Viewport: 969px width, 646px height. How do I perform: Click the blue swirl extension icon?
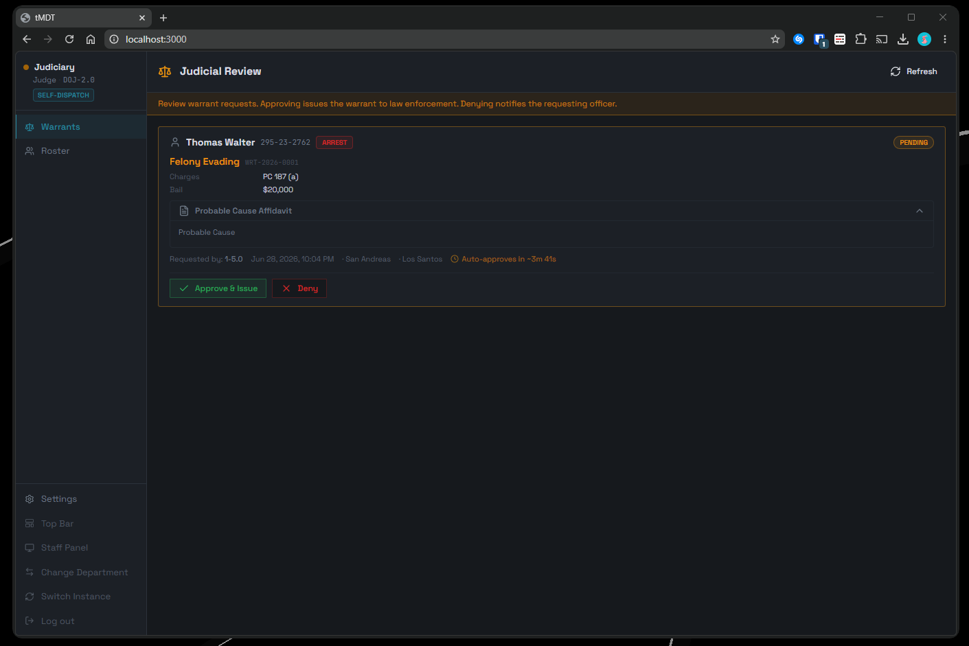(798, 39)
